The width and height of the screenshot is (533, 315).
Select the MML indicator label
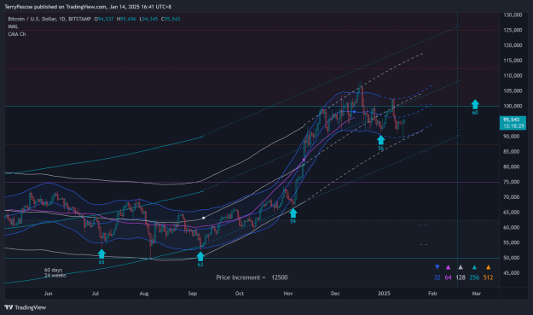pyautogui.click(x=13, y=26)
